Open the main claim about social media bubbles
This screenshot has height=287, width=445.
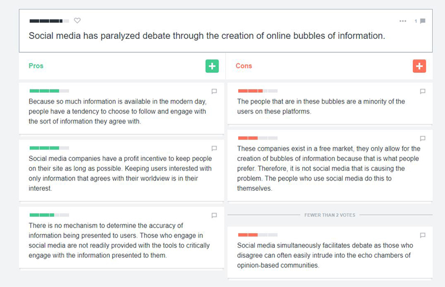tap(206, 36)
